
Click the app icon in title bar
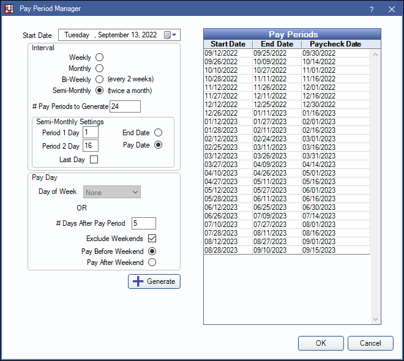tap(9, 9)
